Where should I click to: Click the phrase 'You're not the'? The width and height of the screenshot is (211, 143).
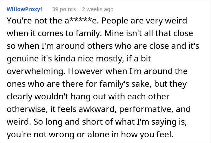coord(34,21)
